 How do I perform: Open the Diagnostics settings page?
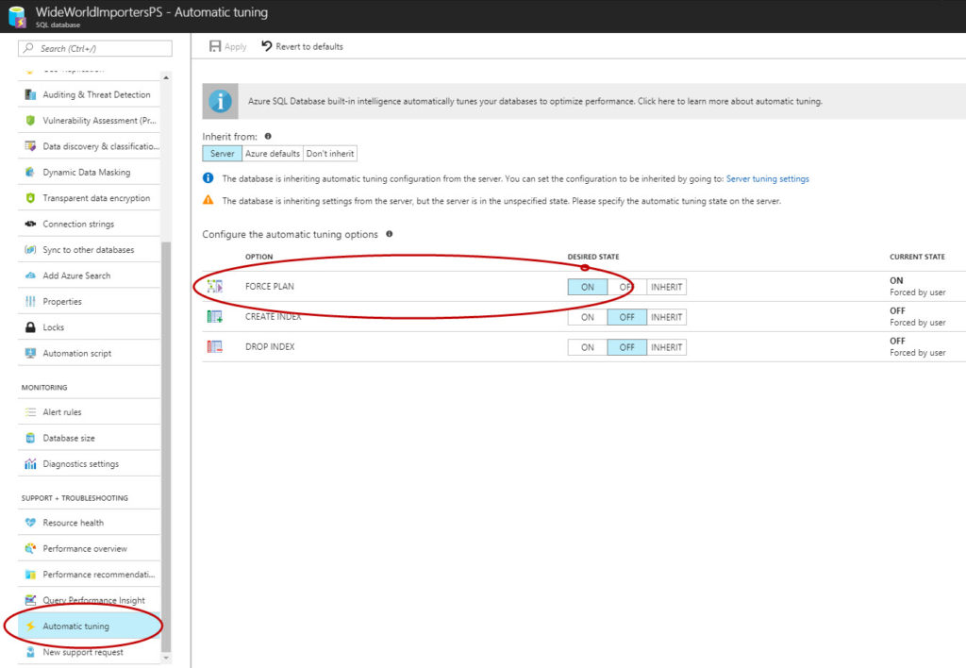[80, 463]
